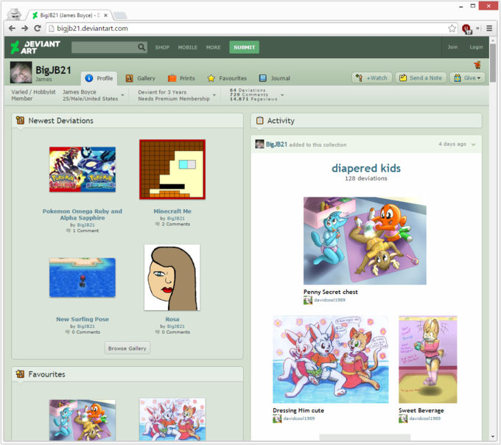Open the Minecraft Me thumbnail
Screen dimensions: 501x445
(172, 169)
